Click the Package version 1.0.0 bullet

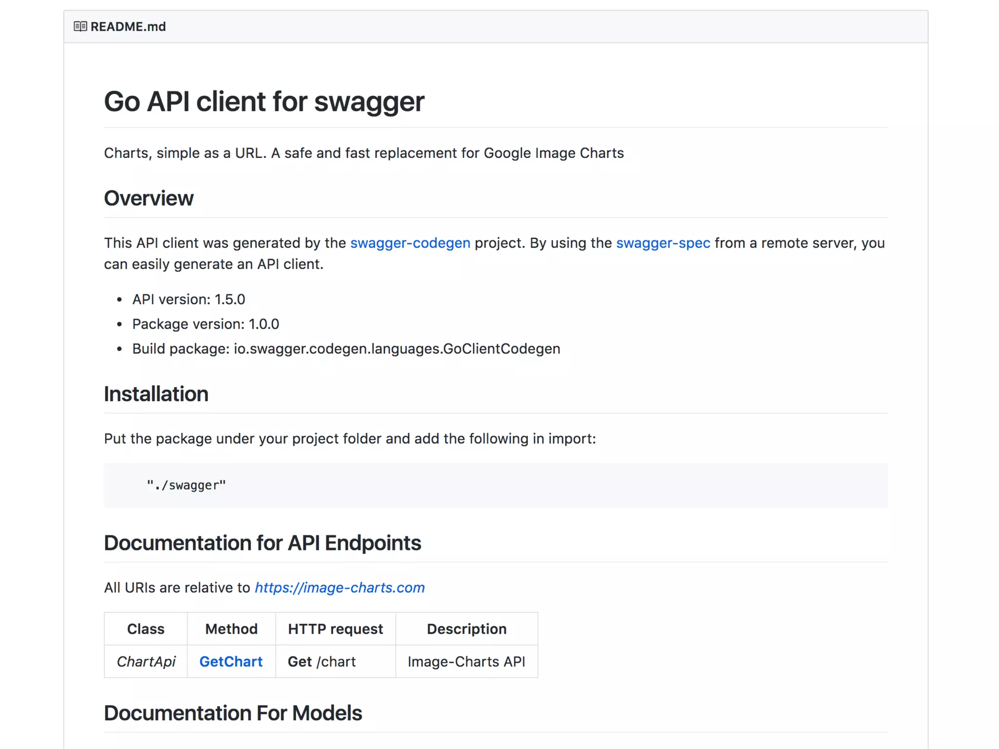(x=205, y=324)
